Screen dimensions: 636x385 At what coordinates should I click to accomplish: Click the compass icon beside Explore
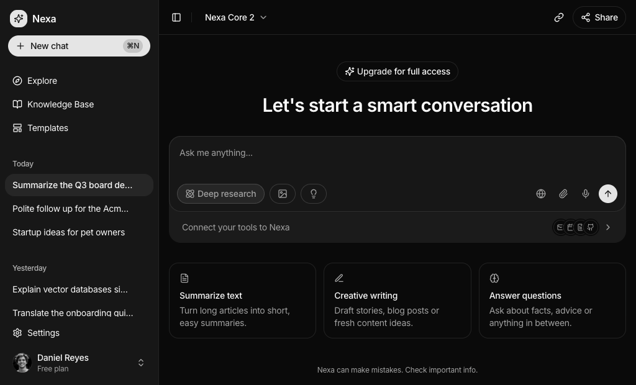pos(17,81)
